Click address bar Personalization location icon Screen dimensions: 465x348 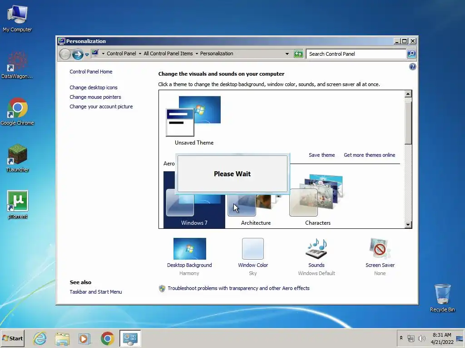point(95,53)
